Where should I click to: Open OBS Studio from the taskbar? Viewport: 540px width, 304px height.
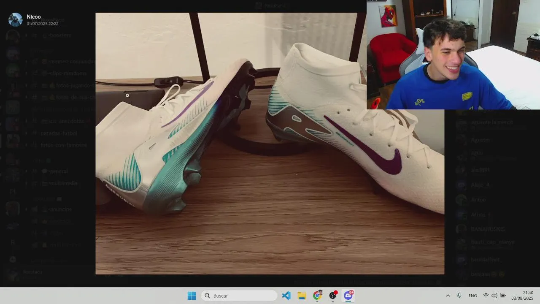point(333,296)
